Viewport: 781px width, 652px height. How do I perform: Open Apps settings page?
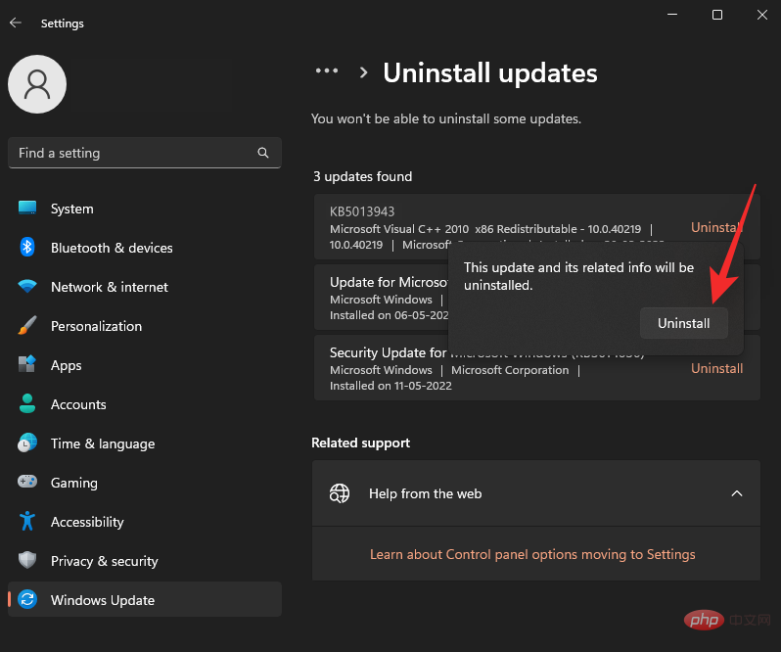67,365
